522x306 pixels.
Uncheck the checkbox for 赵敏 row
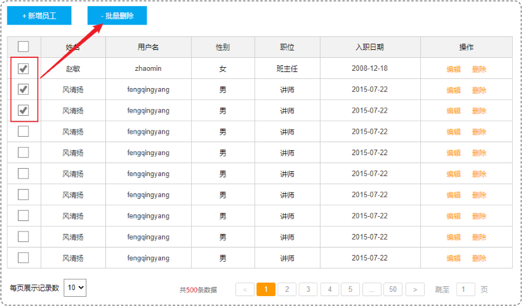point(23,68)
